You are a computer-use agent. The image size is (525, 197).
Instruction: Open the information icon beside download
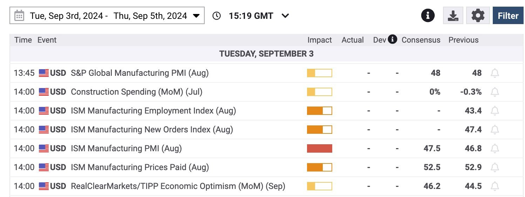pos(428,16)
